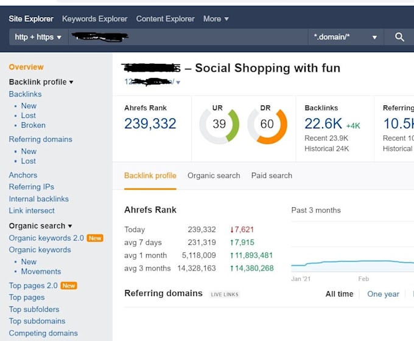The image size is (414, 341).
Task: Open Organic keywords 2.0 report
Action: 46,238
